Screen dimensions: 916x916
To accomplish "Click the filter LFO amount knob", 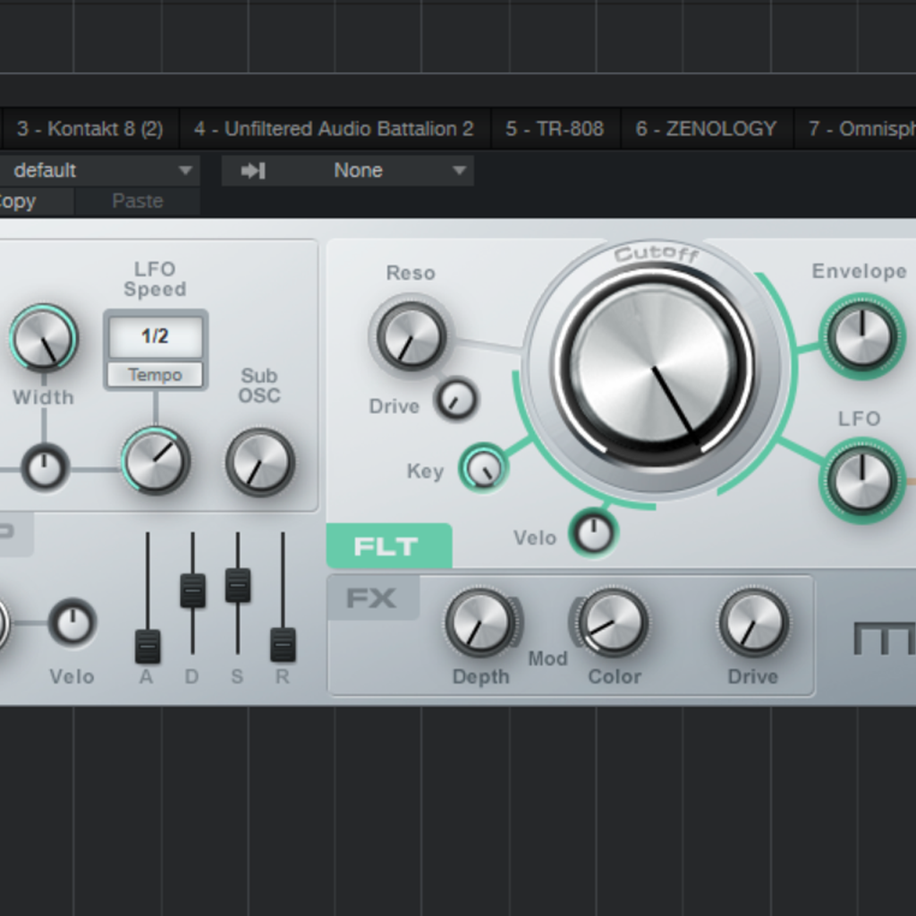I will pyautogui.click(x=861, y=480).
